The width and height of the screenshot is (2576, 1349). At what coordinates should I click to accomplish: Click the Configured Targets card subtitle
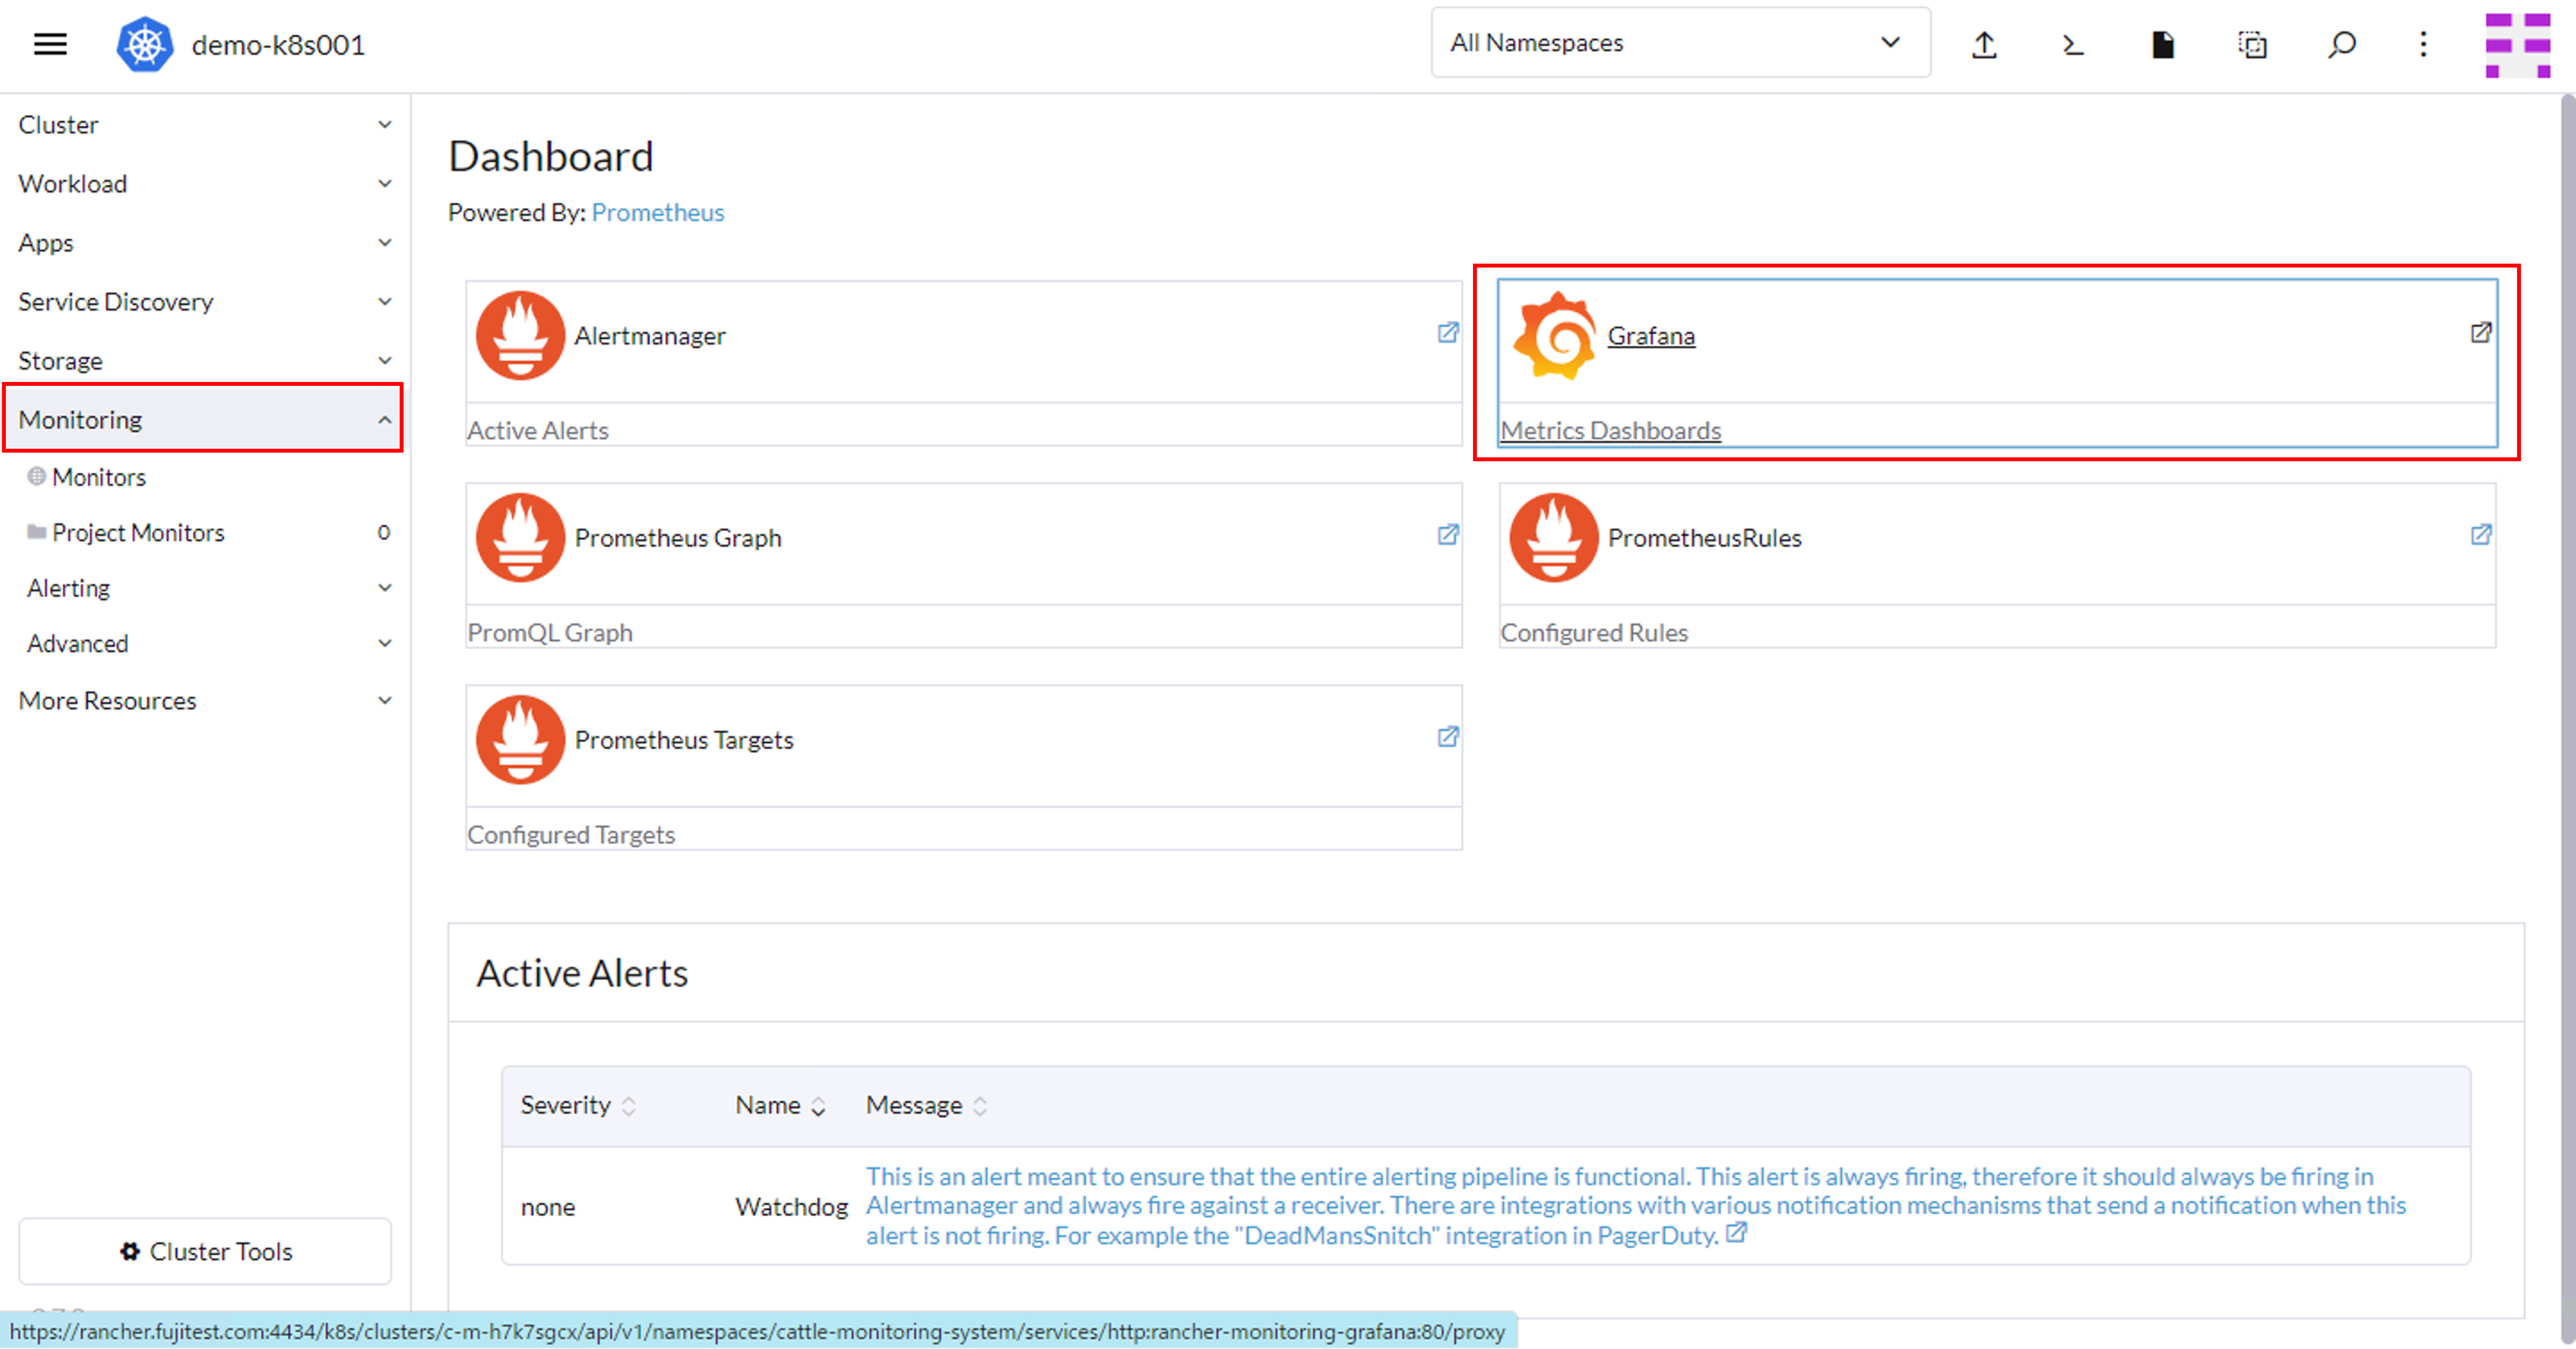[x=571, y=835]
